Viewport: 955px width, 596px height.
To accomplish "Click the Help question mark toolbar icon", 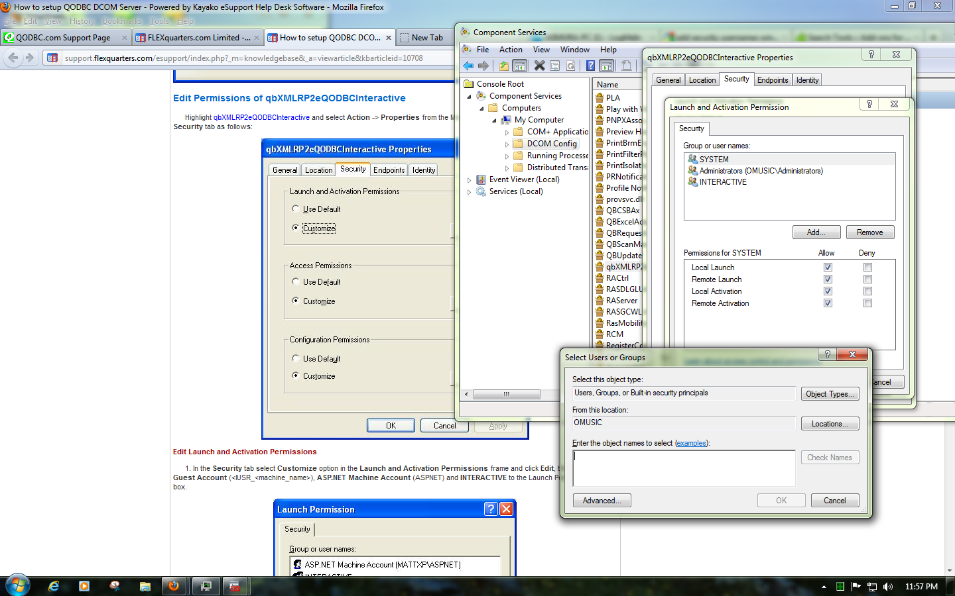I will [590, 66].
